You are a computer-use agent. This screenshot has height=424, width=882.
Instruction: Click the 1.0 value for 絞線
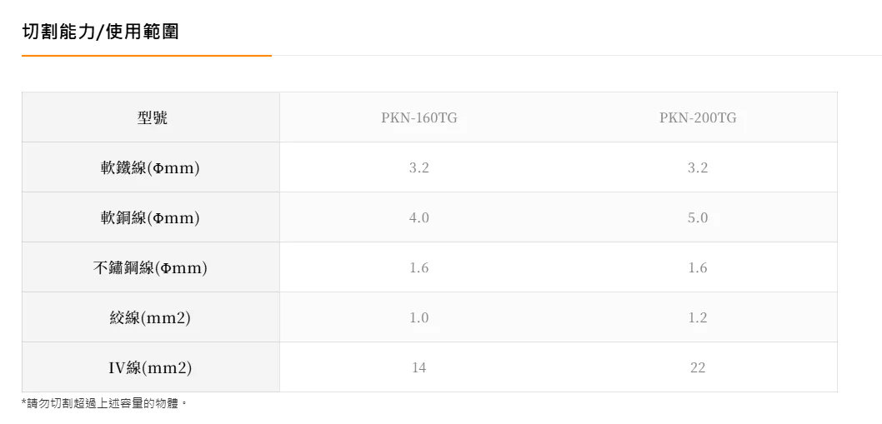(419, 318)
